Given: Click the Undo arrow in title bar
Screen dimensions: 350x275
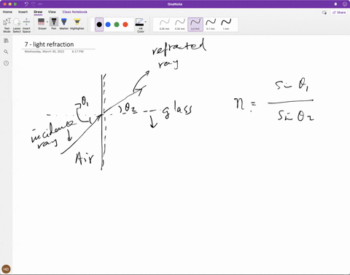Looking at the screenshot, I should [26, 4].
